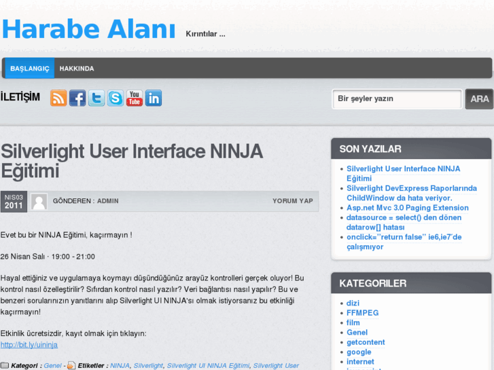494x370 pixels.
Task: Open the Harabe Alanı site title
Action: pos(88,29)
